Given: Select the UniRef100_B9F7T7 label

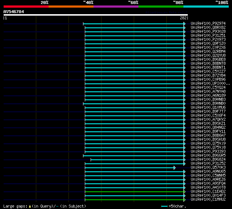Looking at the screenshot, I should coord(208,112).
